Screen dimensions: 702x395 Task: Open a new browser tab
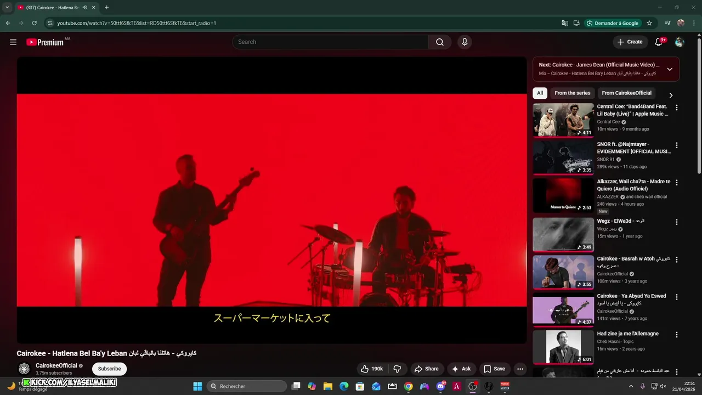[106, 8]
